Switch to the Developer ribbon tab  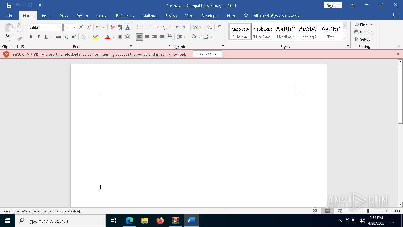tap(210, 15)
